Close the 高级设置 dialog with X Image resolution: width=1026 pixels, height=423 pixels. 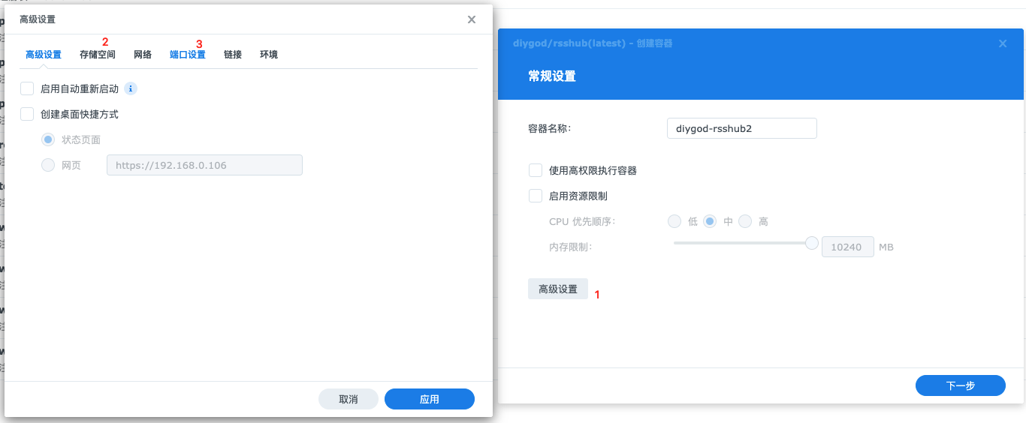[x=472, y=19]
